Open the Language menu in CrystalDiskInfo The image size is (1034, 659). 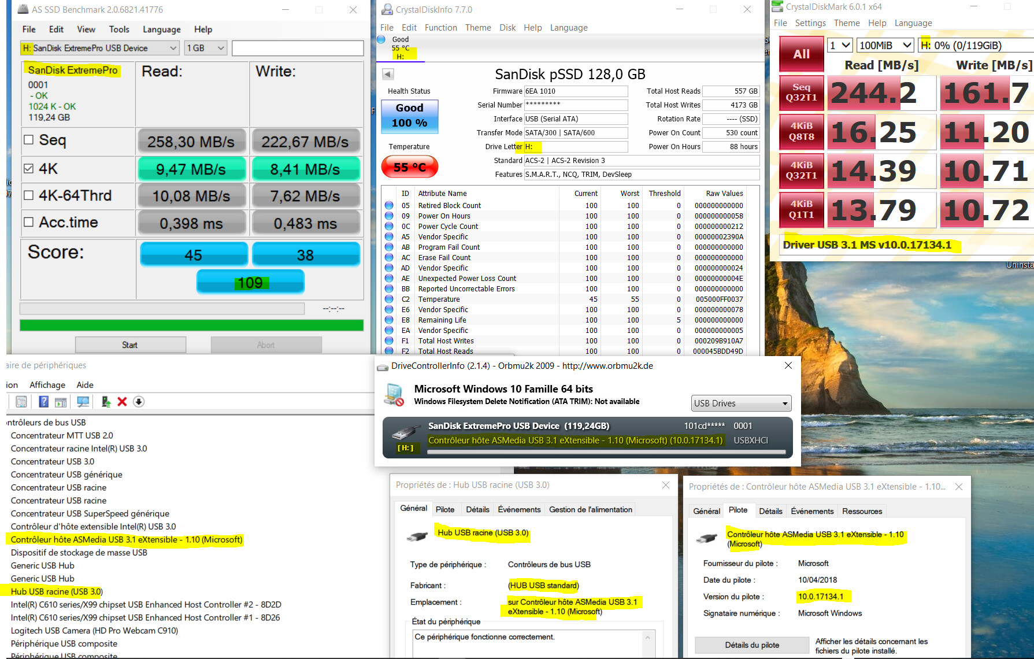[569, 28]
